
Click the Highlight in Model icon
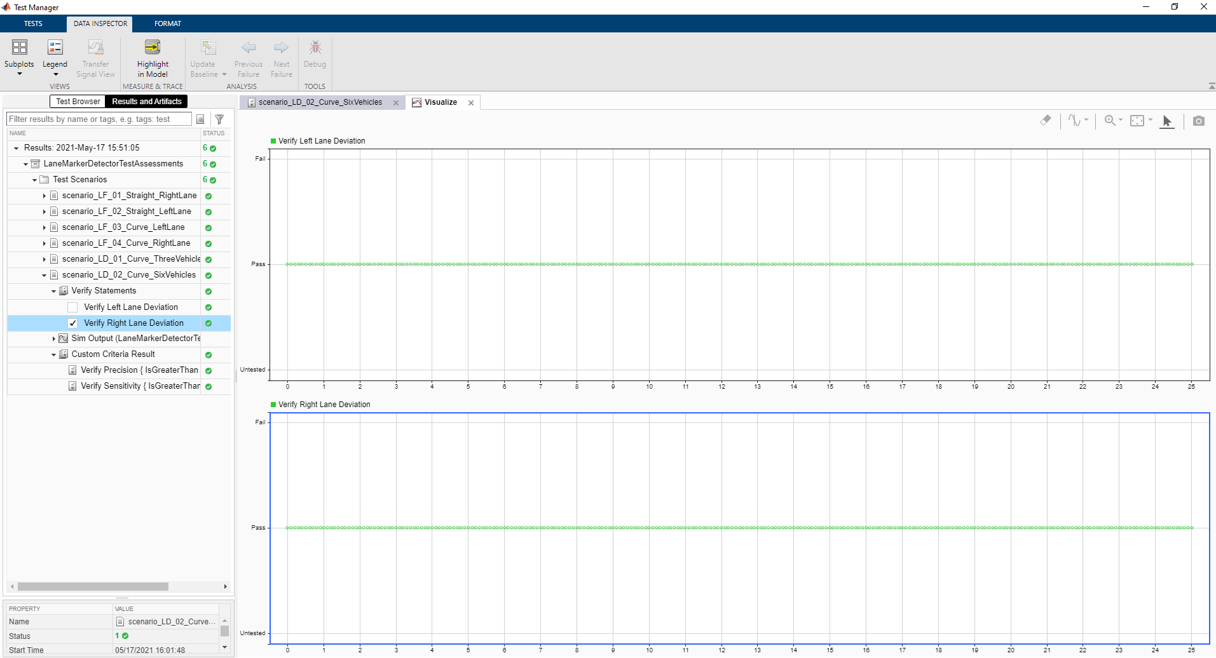(153, 48)
